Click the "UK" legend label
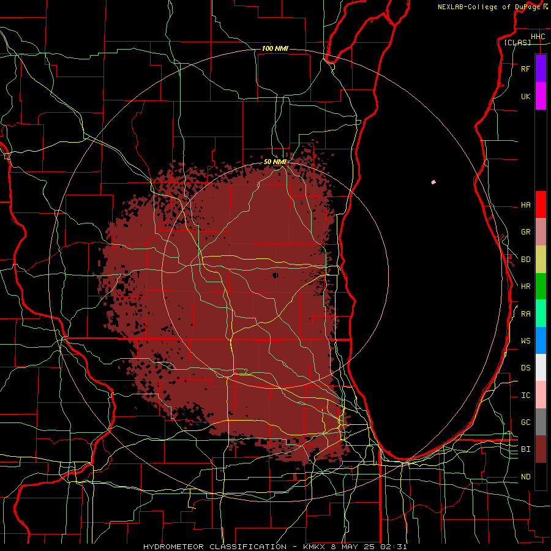 click(x=525, y=97)
